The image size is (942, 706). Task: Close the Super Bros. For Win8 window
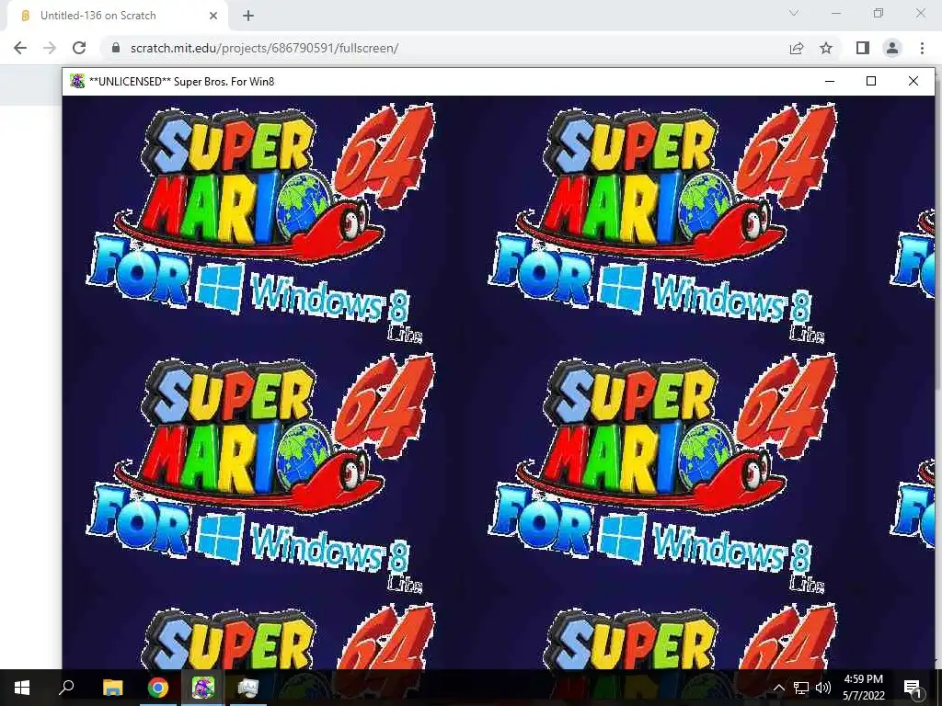coord(913,81)
